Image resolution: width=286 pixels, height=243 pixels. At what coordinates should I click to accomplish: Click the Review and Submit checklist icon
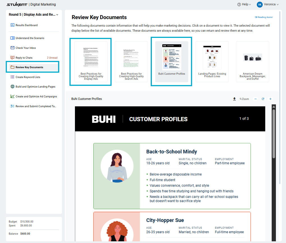(12, 106)
